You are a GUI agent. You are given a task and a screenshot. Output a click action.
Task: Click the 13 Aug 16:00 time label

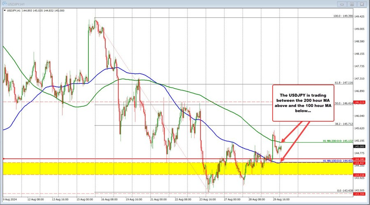pyautogui.click(x=60, y=199)
